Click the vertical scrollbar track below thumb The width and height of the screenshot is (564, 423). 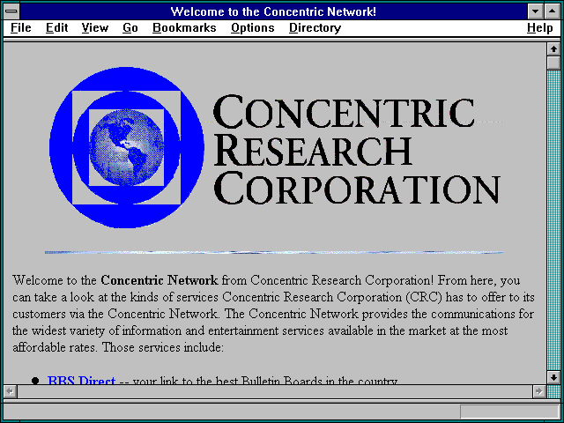[x=553, y=220]
